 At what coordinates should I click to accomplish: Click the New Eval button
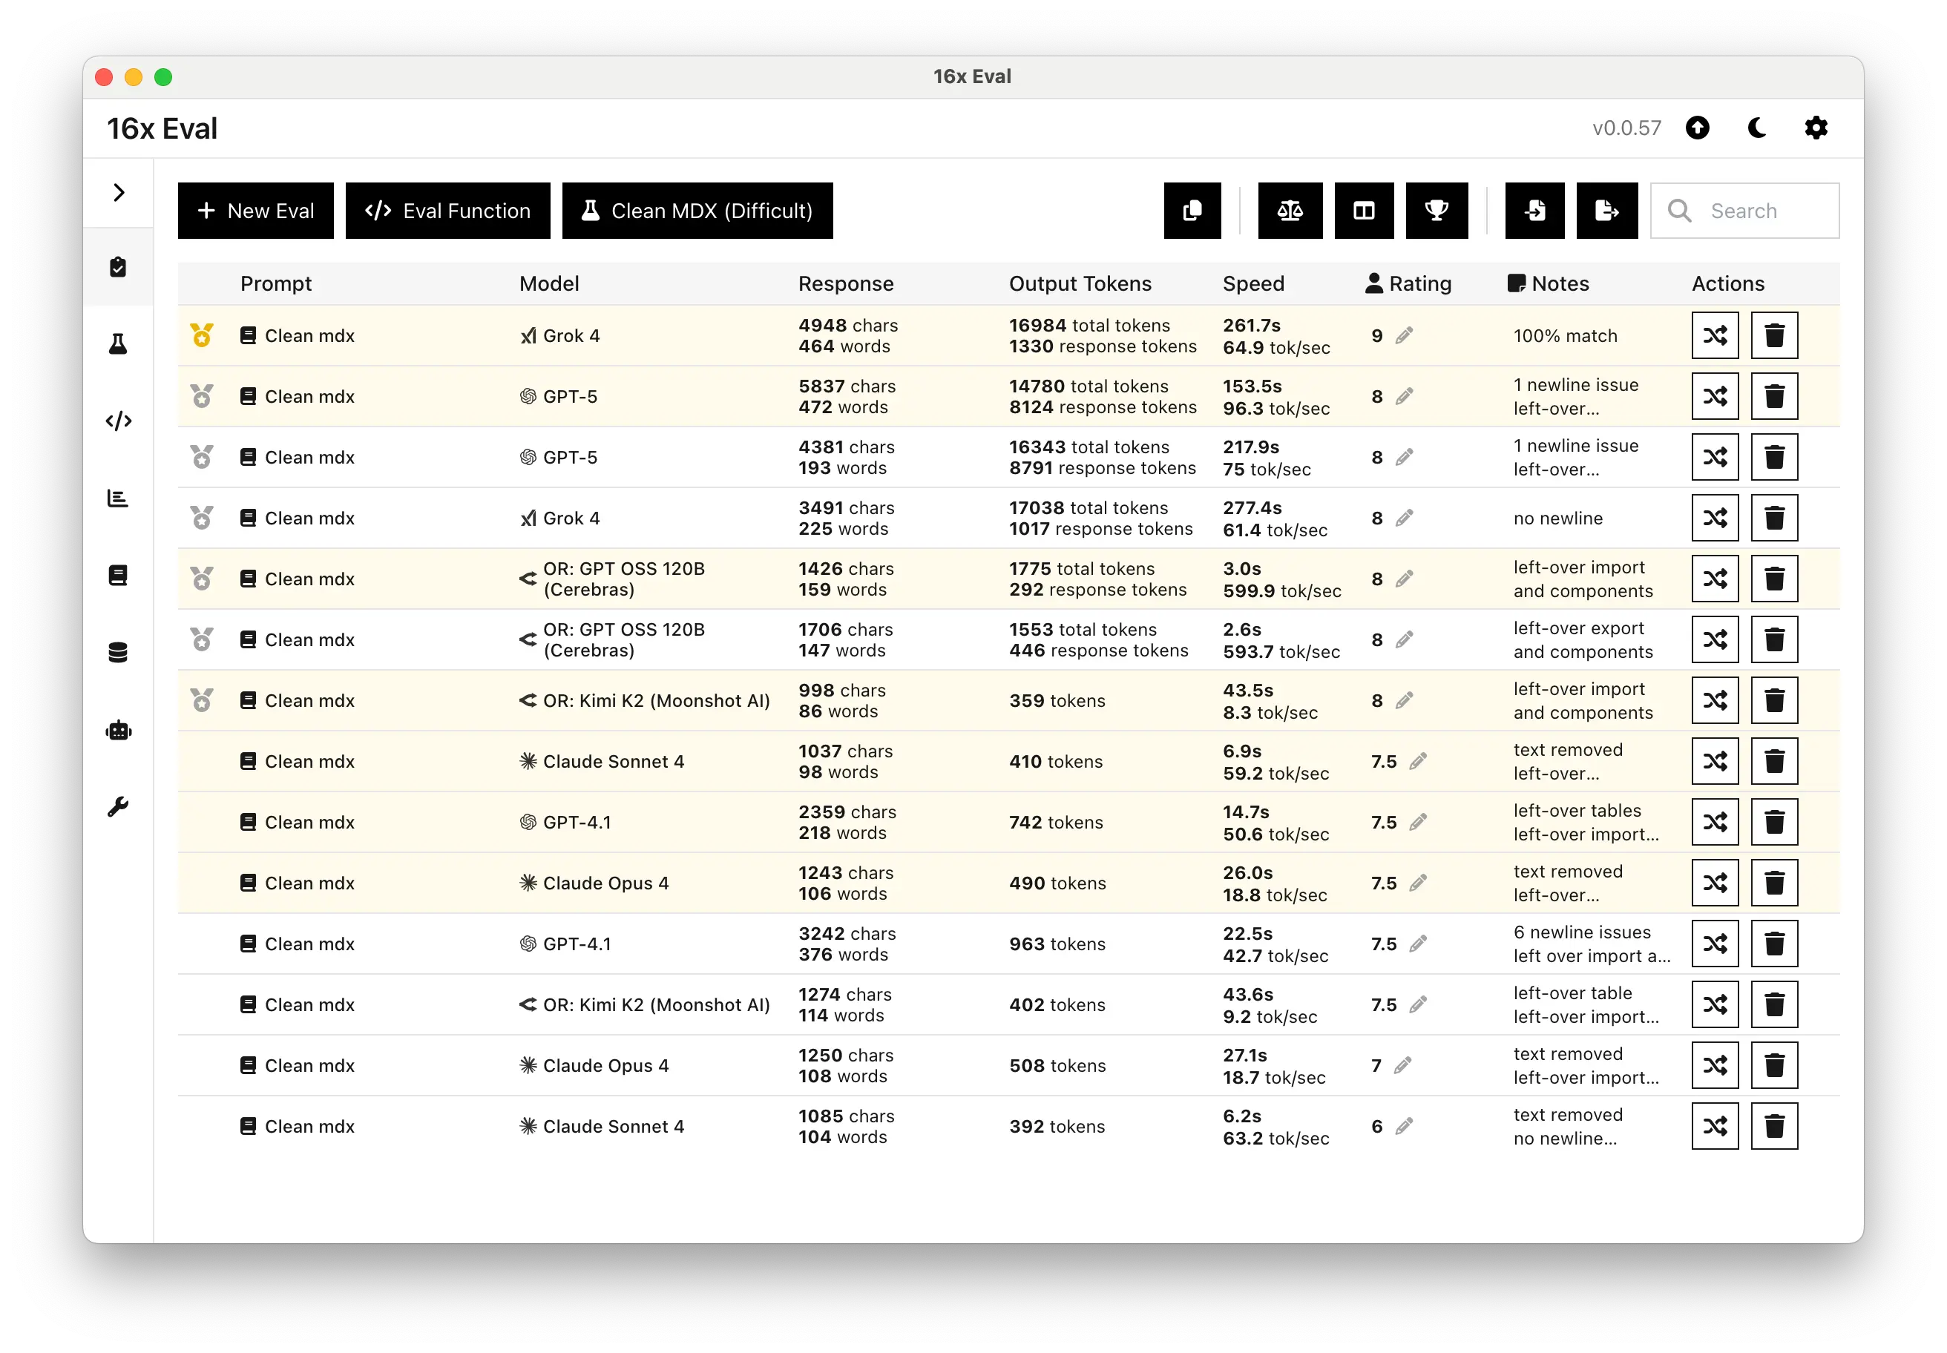click(255, 210)
